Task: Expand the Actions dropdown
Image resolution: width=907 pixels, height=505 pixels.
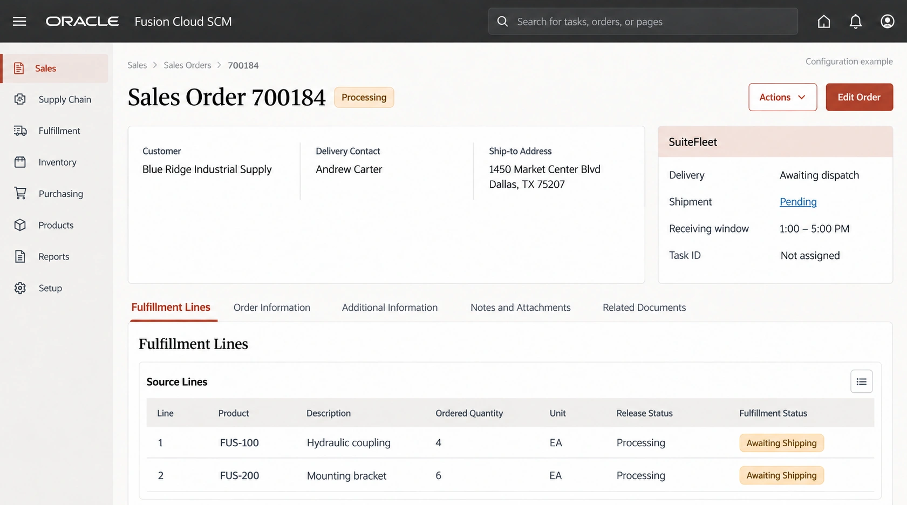Action: [782, 97]
